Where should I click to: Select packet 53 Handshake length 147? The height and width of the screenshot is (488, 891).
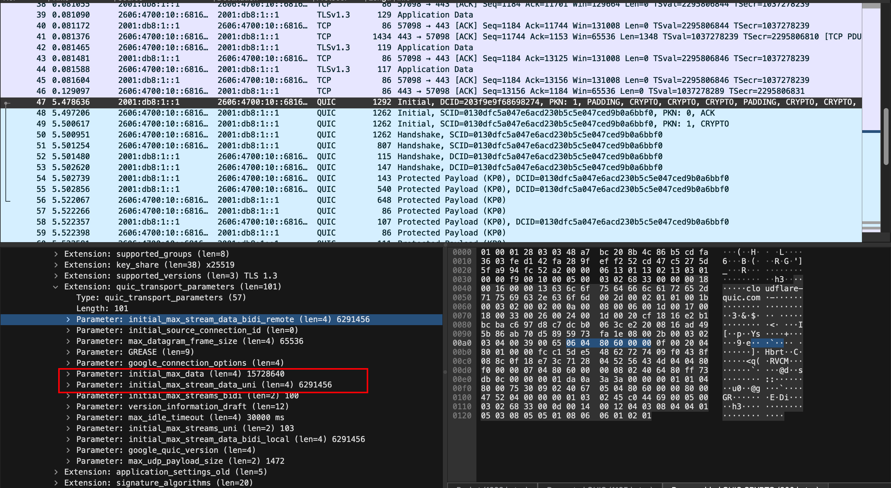[431, 167]
